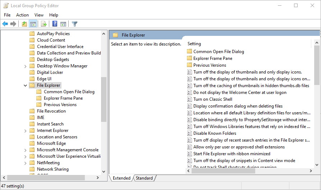Screen dimensions: 321x190
Task: Select Allow only per user or approved shell extensions
Action: [x=239, y=147]
